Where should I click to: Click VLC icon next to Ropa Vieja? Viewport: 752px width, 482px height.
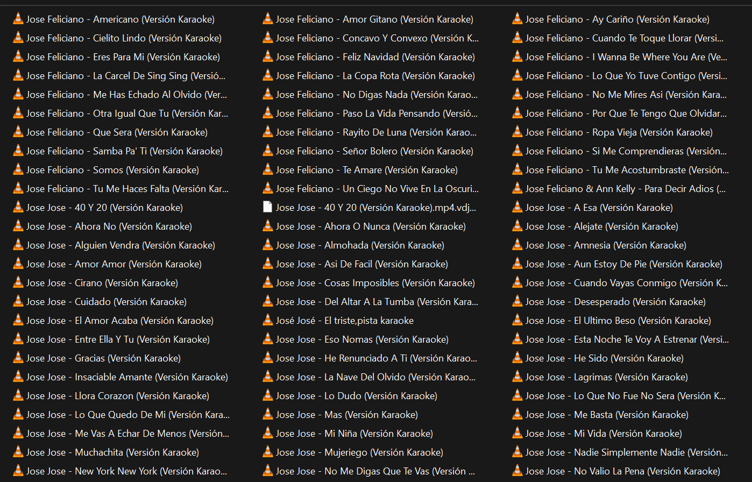(x=517, y=132)
